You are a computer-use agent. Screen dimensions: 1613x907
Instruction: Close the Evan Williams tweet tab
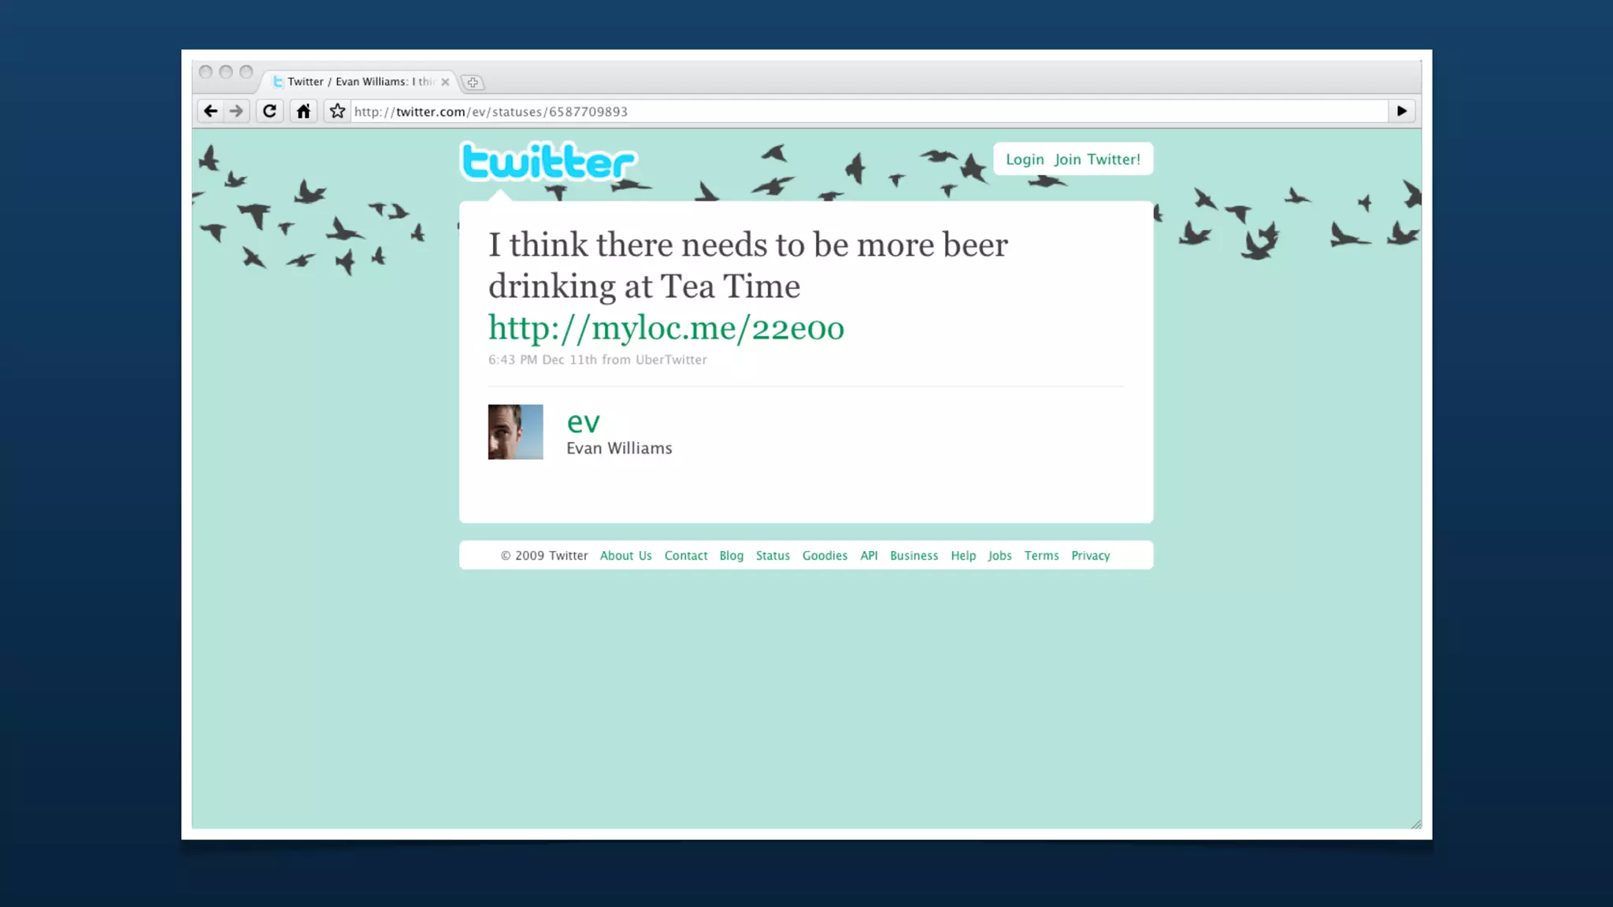445,82
